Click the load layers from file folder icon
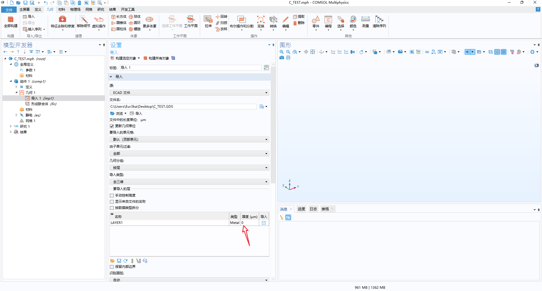The image size is (542, 291). click(x=112, y=261)
